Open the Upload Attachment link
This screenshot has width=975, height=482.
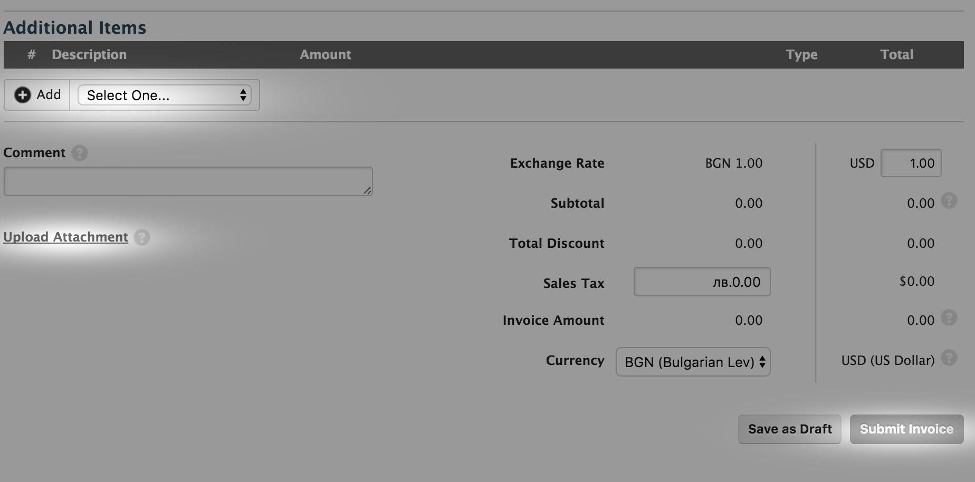click(x=65, y=237)
